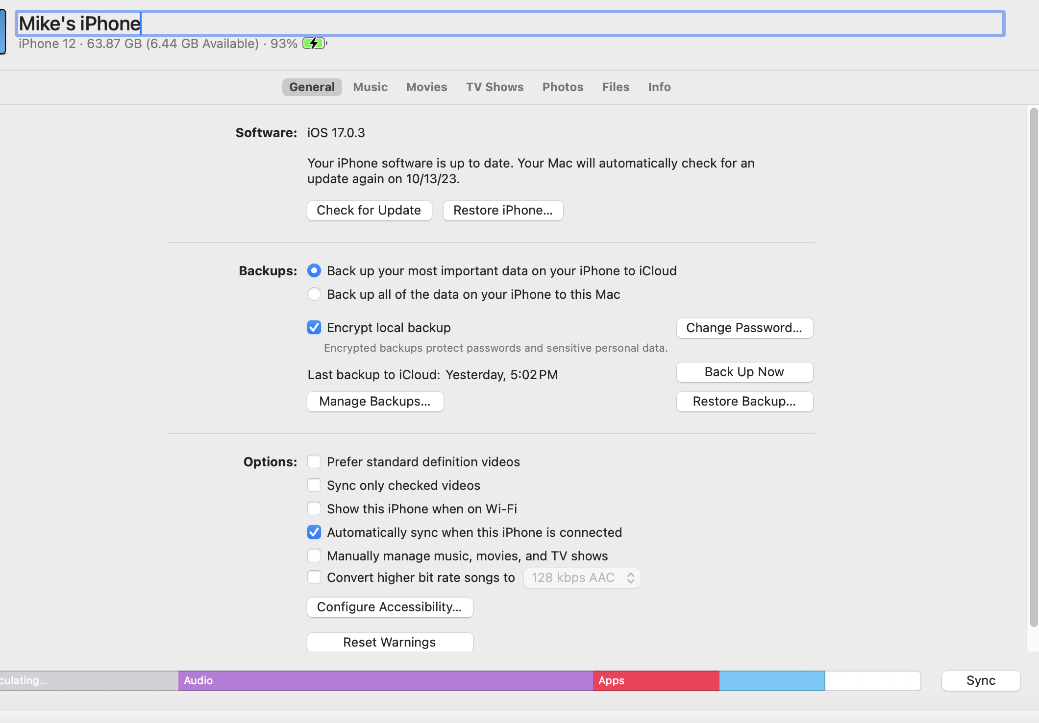
Task: Select iCloud backup radio button
Action: [314, 270]
